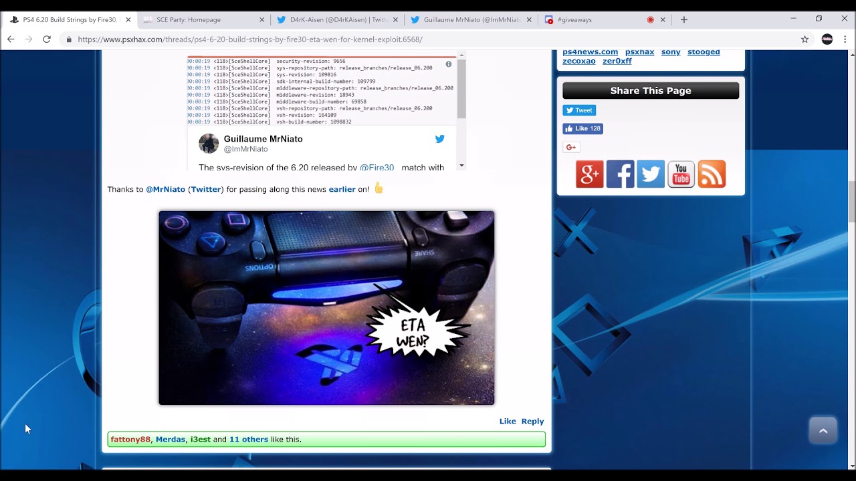Click Reply under the post
This screenshot has height=481, width=856.
pyautogui.click(x=532, y=421)
